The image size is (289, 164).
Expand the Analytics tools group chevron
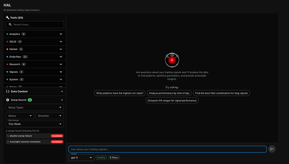61,34
